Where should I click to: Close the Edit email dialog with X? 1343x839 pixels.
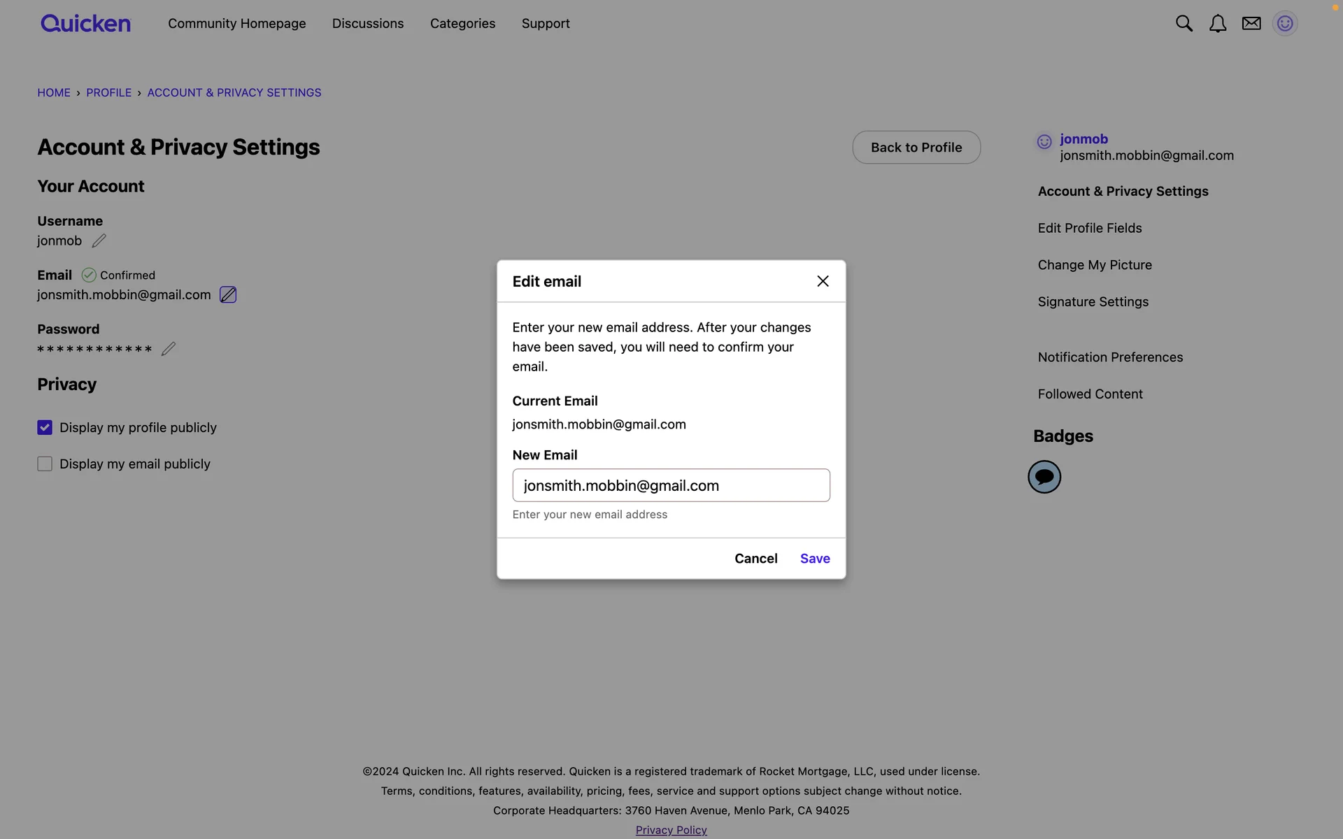point(823,281)
